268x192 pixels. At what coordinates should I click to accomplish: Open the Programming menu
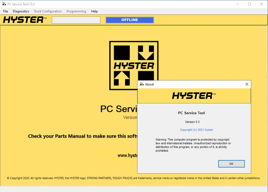point(76,11)
